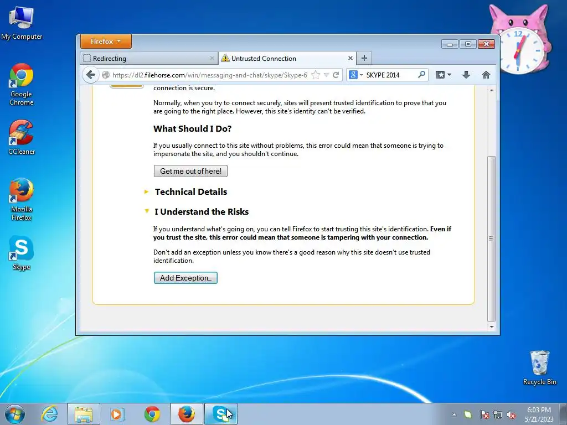
Task: Reload the page with refresh icon
Action: 336,75
